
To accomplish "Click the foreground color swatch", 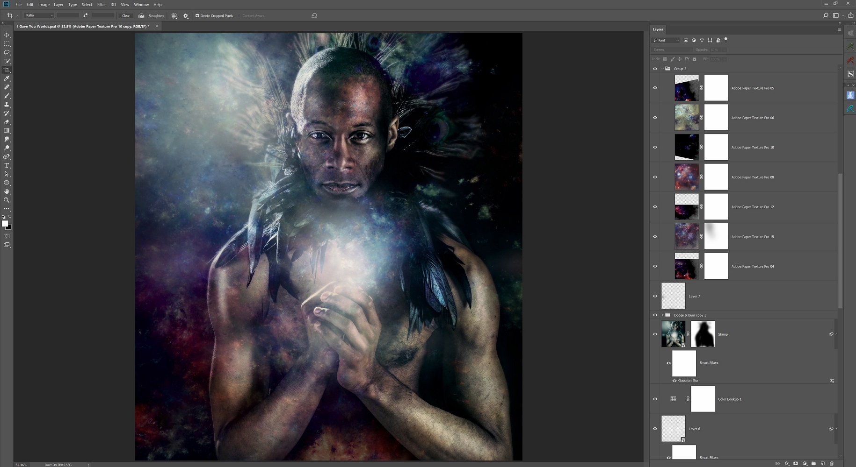I will pyautogui.click(x=5, y=224).
